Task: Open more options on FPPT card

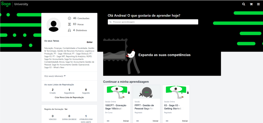Action: click(137, 121)
